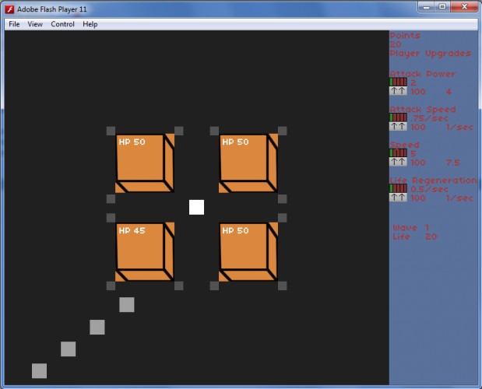Image resolution: width=482 pixels, height=389 pixels.
Task: Click the bottom-right orange crate HP 50
Action: coord(248,252)
